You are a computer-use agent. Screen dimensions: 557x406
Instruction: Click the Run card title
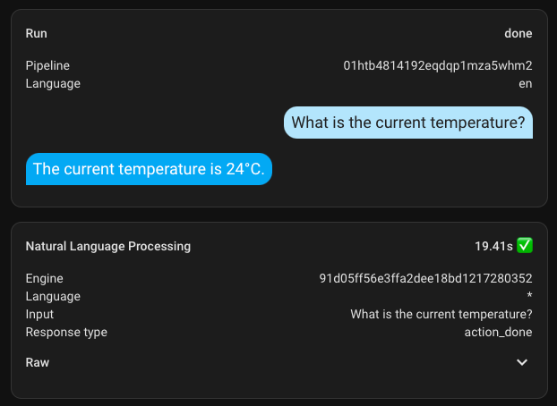coord(37,33)
